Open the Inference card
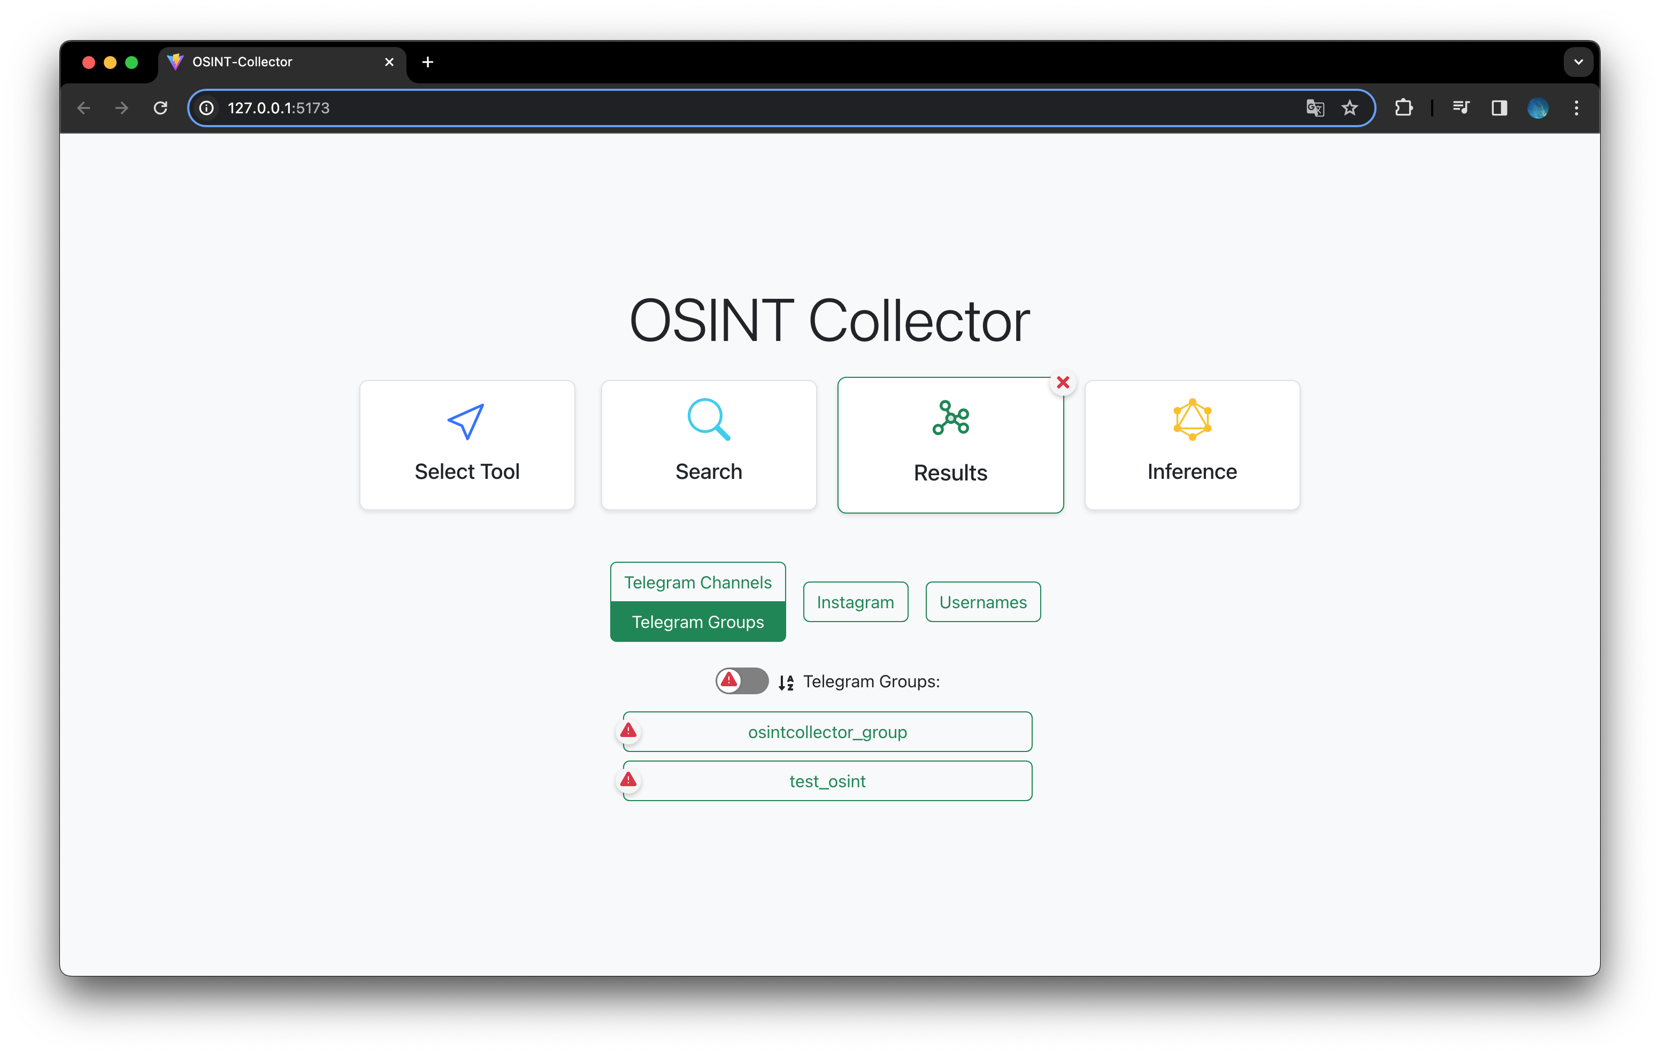1660x1055 pixels. (x=1192, y=445)
